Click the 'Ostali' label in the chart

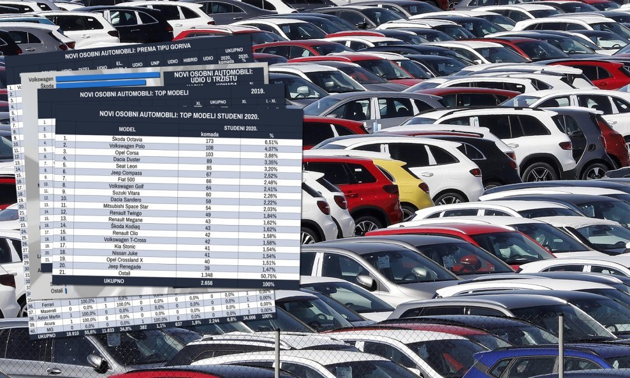click(x=57, y=291)
